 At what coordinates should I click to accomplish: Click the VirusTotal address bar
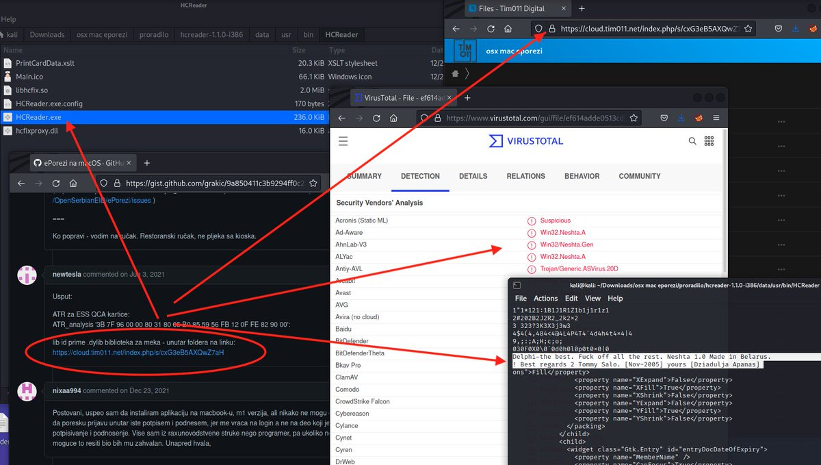[x=530, y=118]
